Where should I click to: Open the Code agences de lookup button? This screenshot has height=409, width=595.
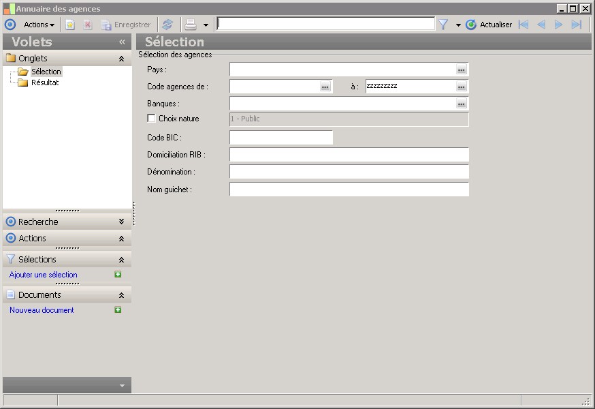[x=325, y=87]
